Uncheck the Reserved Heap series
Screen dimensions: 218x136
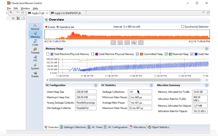166,54
